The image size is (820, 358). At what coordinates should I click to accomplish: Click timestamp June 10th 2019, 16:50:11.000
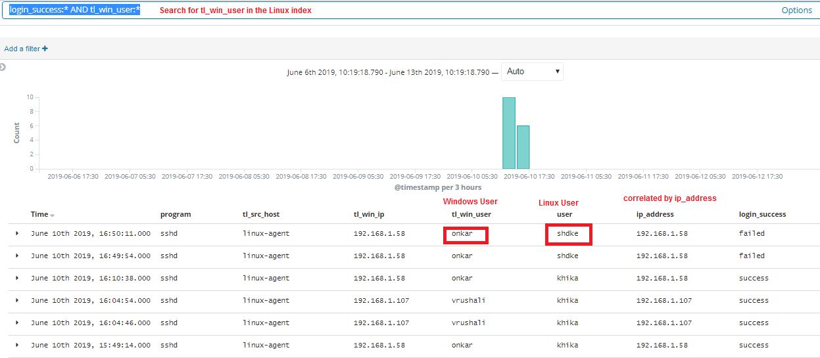pyautogui.click(x=91, y=234)
